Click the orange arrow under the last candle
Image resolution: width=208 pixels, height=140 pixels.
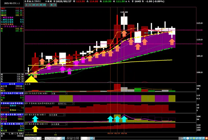(x=172, y=42)
